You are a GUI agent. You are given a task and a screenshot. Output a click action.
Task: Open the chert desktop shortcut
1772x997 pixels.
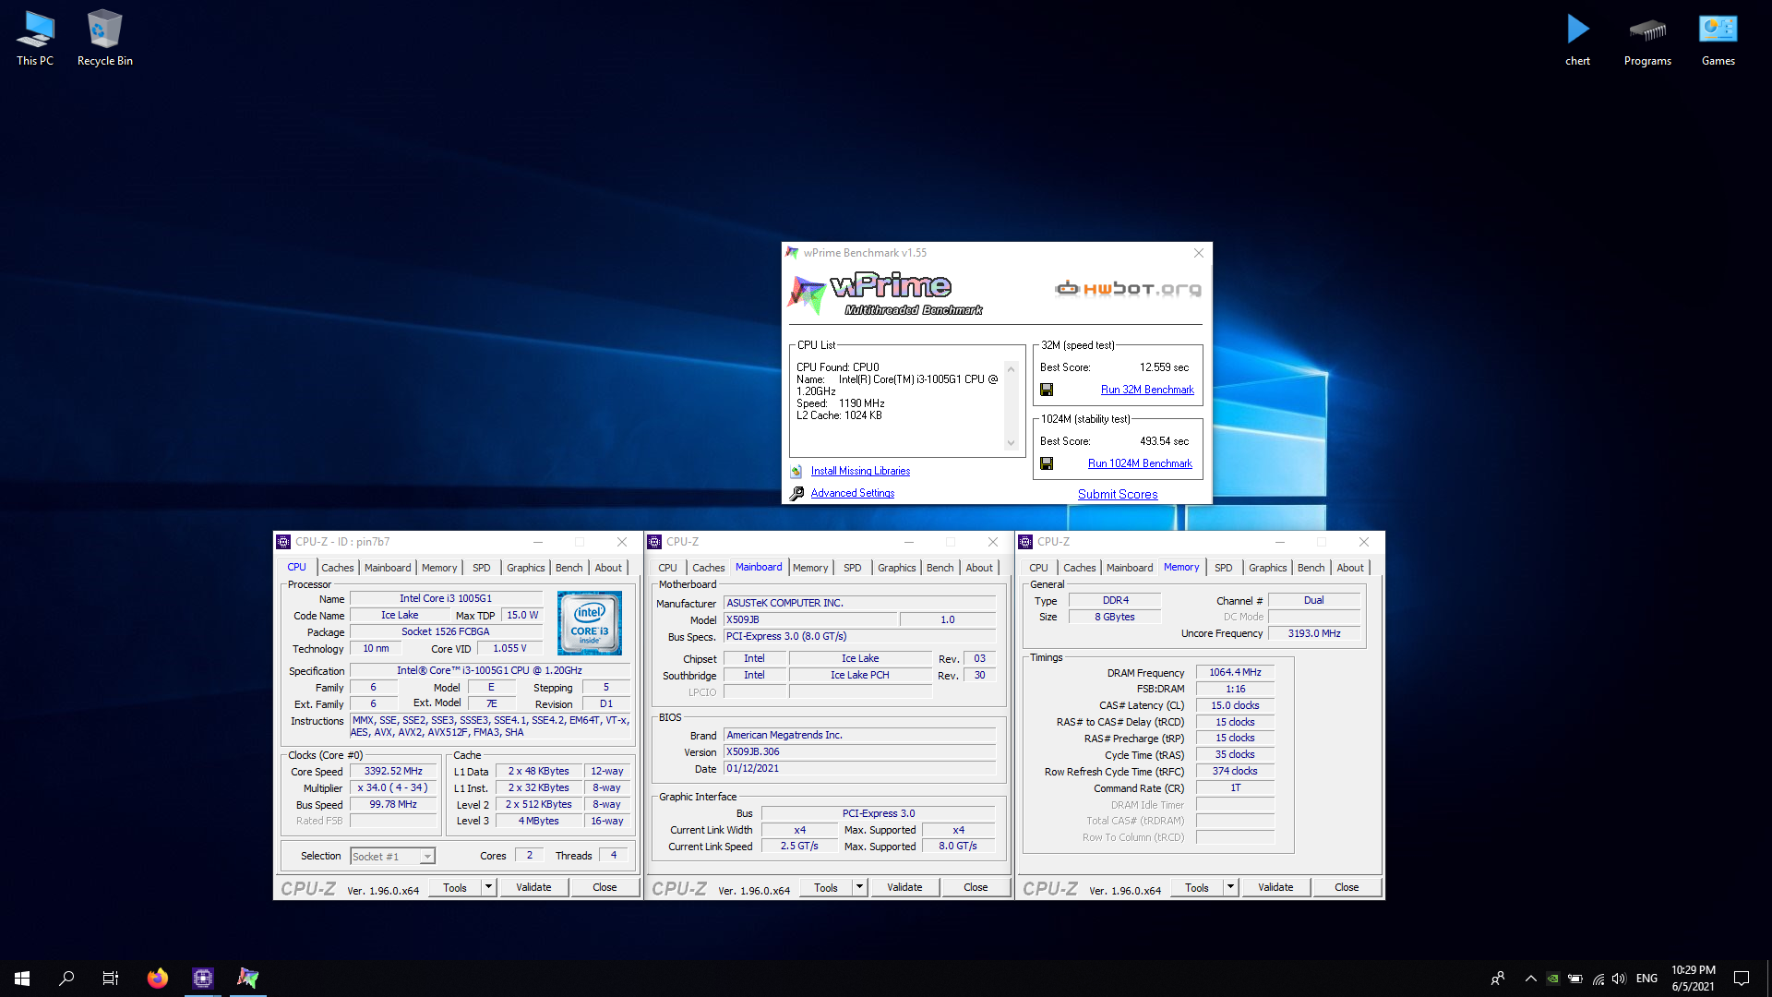[1578, 39]
